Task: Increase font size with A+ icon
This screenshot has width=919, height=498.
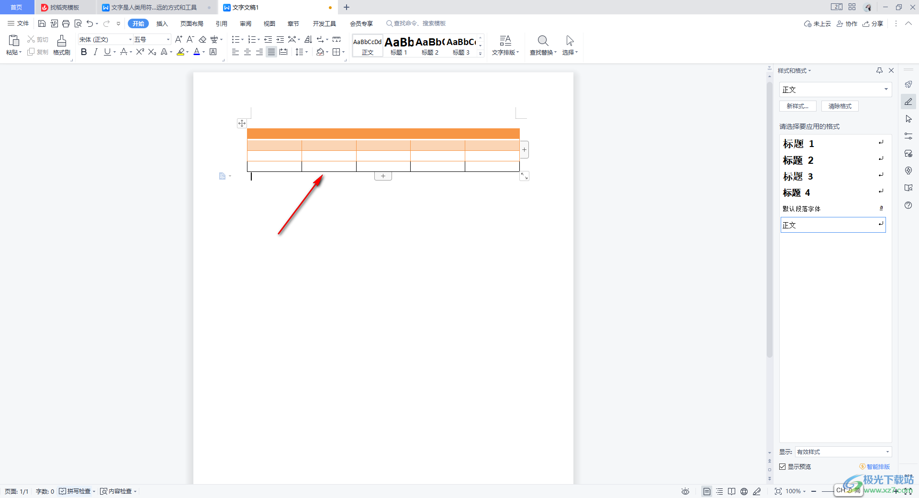Action: (x=179, y=39)
